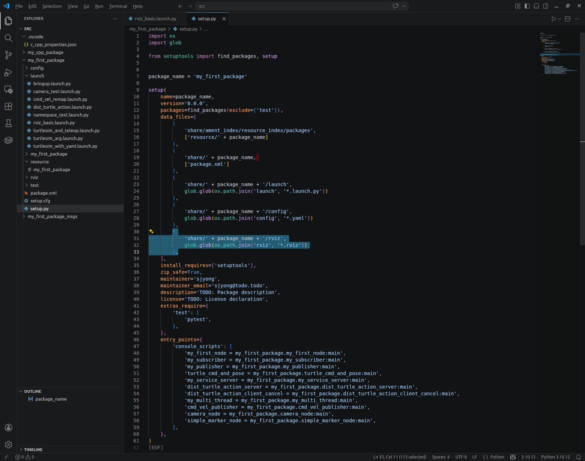Click the LF end-of-line indicator
The width and height of the screenshot is (585, 461).
tap(475, 457)
